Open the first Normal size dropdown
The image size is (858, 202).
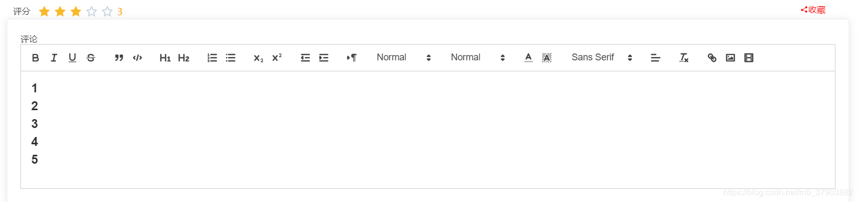click(404, 58)
